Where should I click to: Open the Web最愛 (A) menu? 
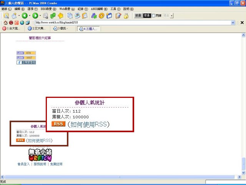[x=67, y=9]
